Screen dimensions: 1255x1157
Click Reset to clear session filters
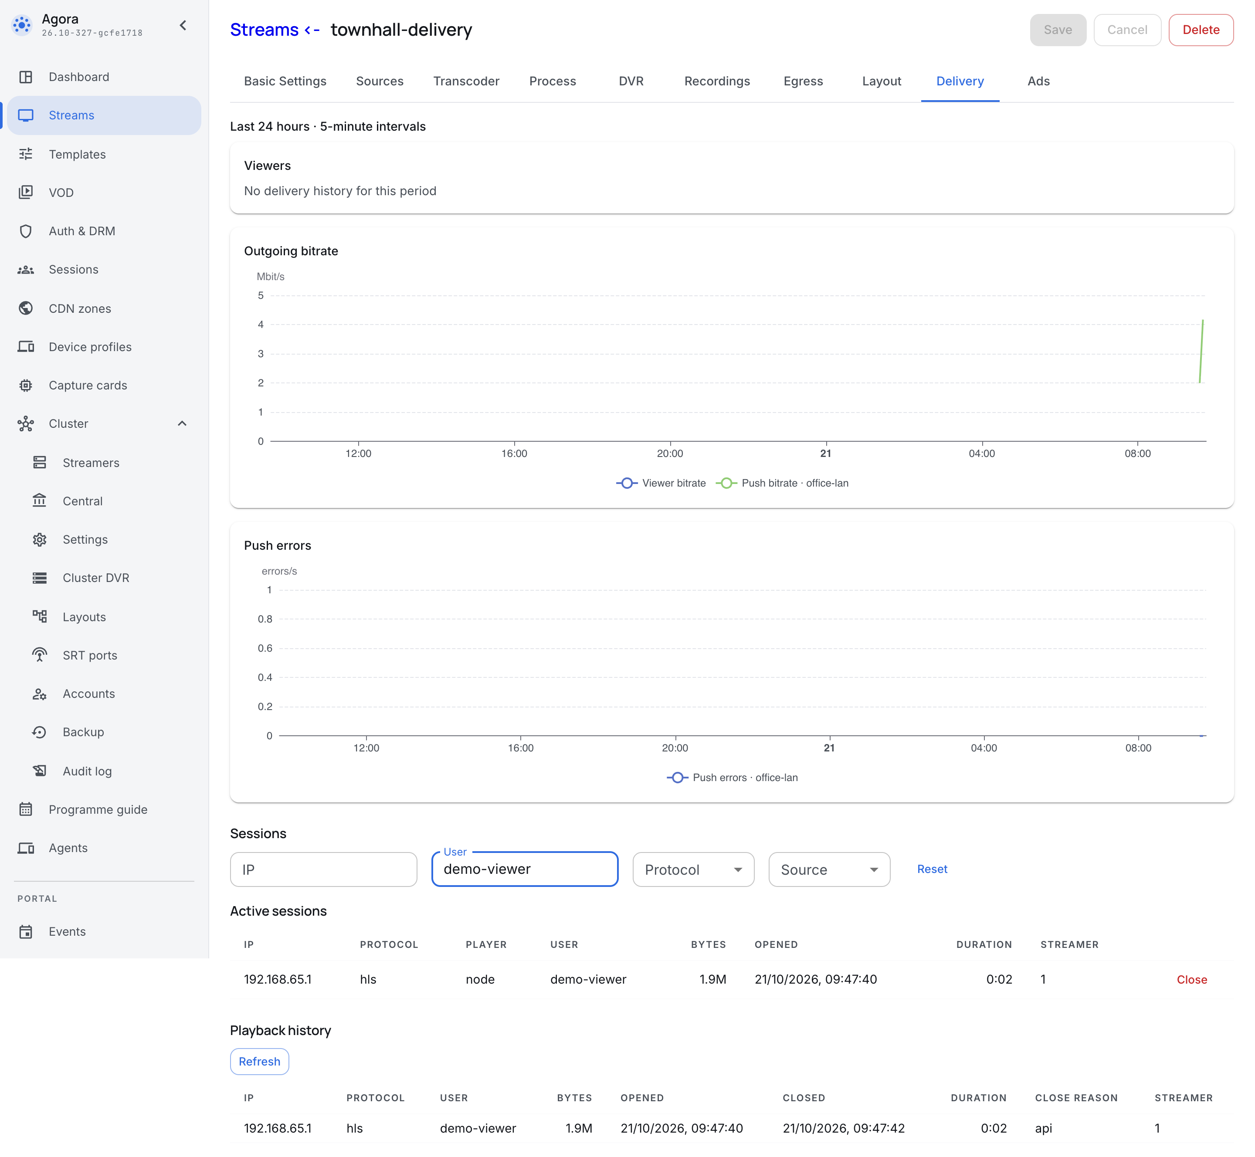click(932, 869)
